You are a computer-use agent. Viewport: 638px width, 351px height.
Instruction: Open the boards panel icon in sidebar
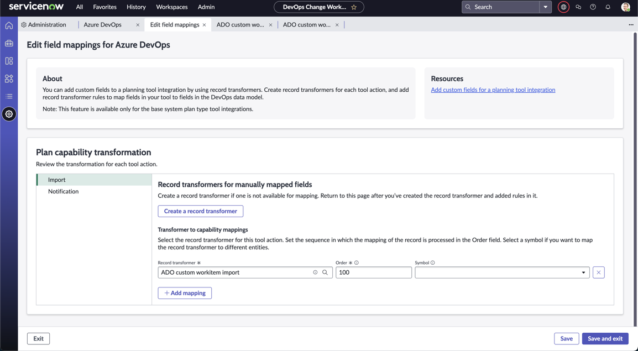tap(9, 61)
